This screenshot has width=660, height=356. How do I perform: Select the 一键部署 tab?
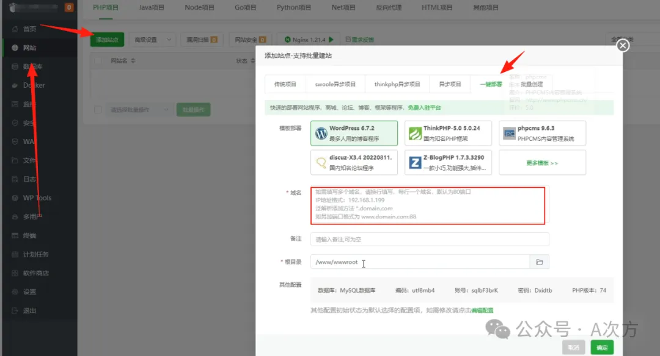(491, 84)
